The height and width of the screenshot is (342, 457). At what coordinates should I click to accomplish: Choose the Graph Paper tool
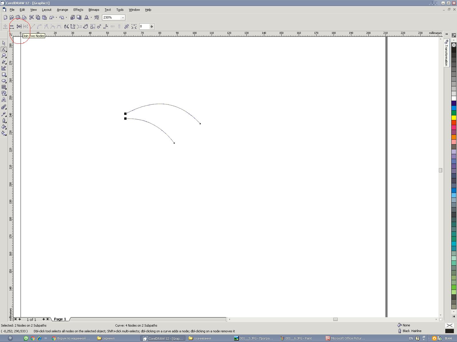point(4,87)
